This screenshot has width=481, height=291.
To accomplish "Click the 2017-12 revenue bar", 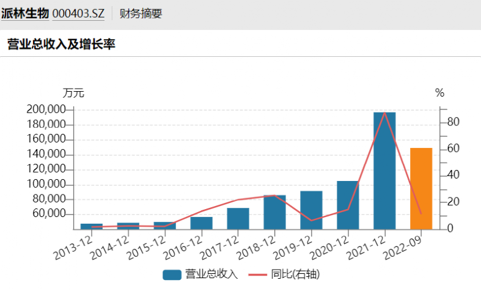I will click(x=238, y=219).
